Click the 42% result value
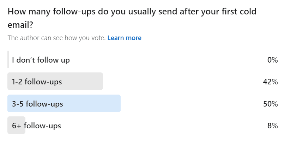Screen dimensions: 285x141 (270, 82)
